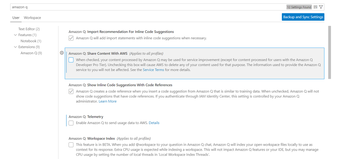Select Notebook (1) in settings tree
343x159 pixels.
(x=31, y=41)
